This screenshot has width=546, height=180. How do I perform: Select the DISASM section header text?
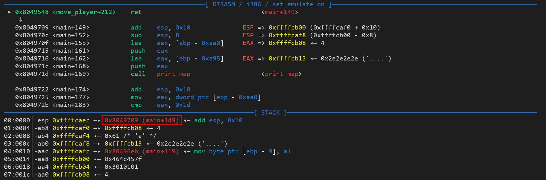click(268, 4)
